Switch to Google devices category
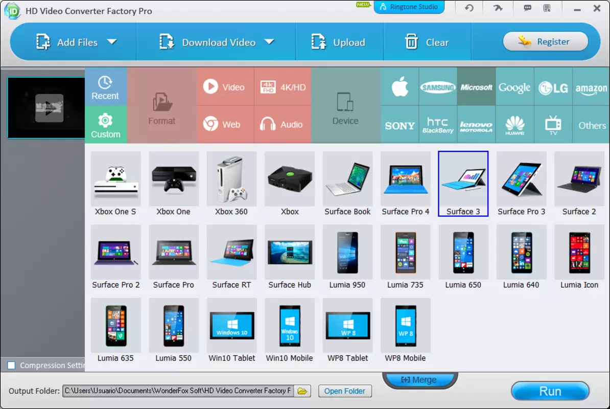 (x=514, y=86)
